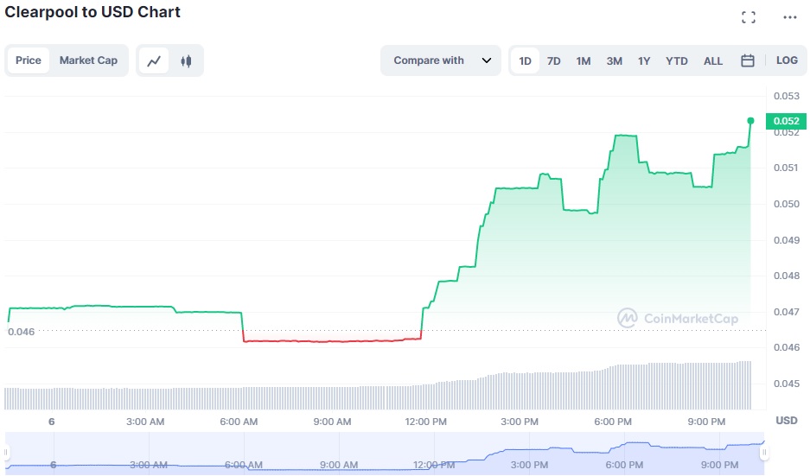Click the 6:00 AM x-axis label

(239, 422)
